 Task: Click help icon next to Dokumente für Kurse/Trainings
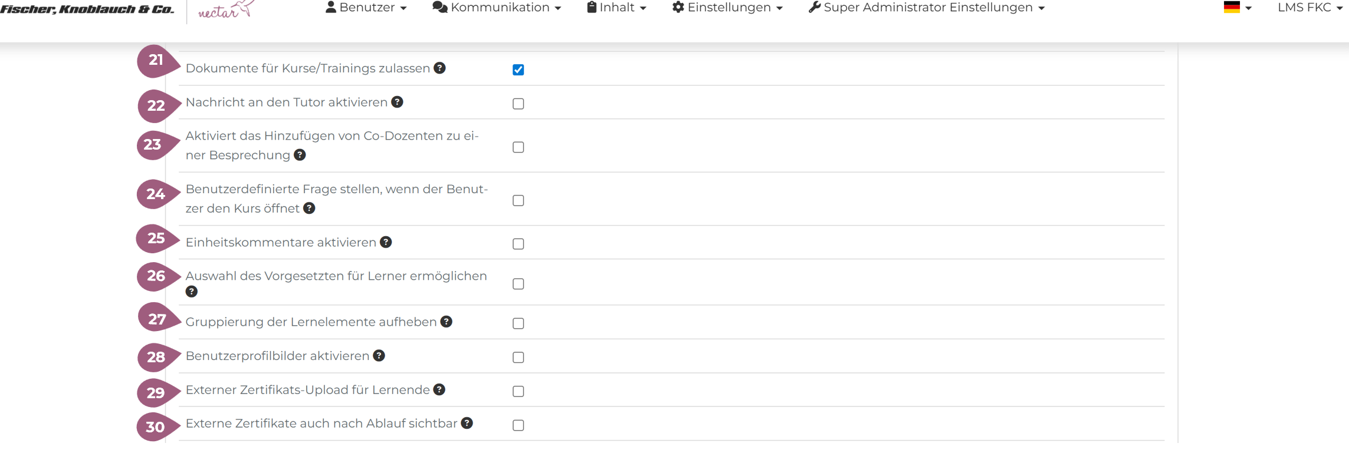point(439,68)
